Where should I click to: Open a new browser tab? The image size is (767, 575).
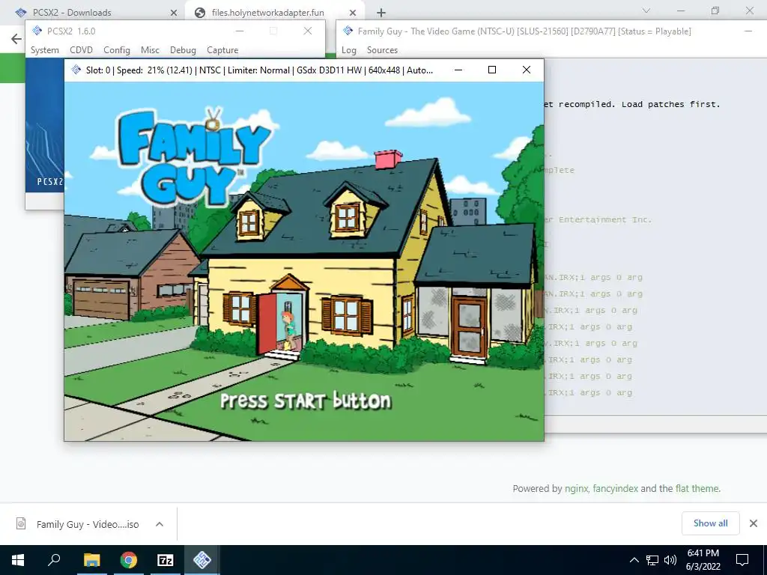tap(381, 13)
